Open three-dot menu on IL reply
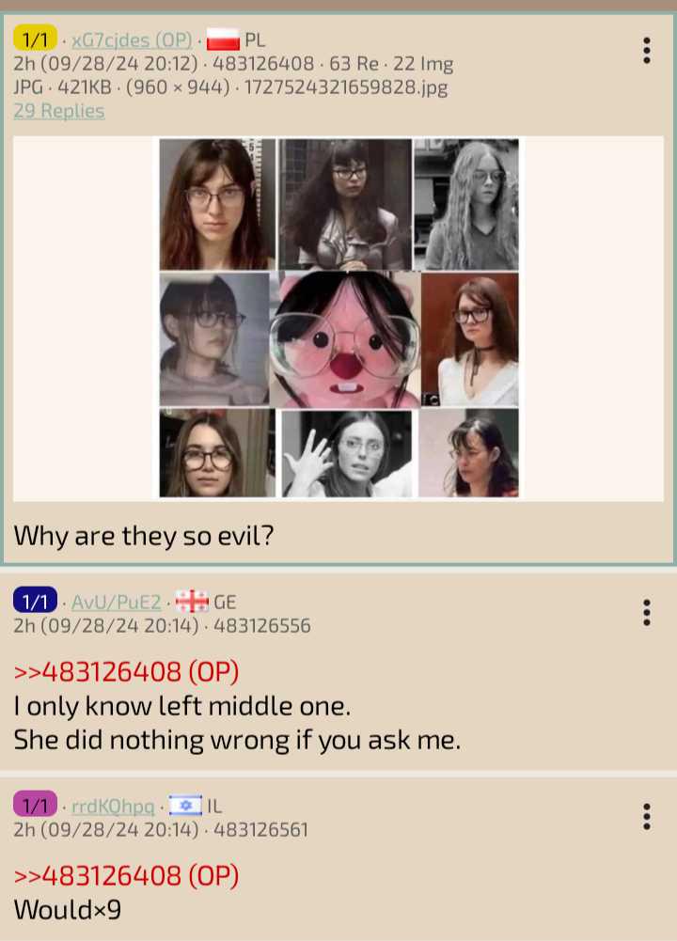Viewport: 677px width, 941px height. click(x=646, y=816)
